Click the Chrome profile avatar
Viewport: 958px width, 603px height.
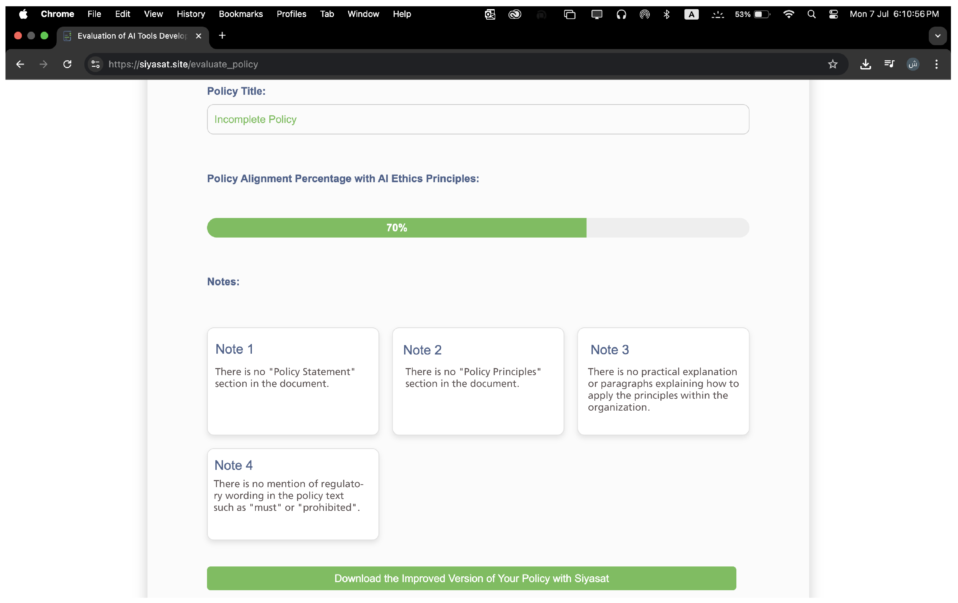pos(913,64)
